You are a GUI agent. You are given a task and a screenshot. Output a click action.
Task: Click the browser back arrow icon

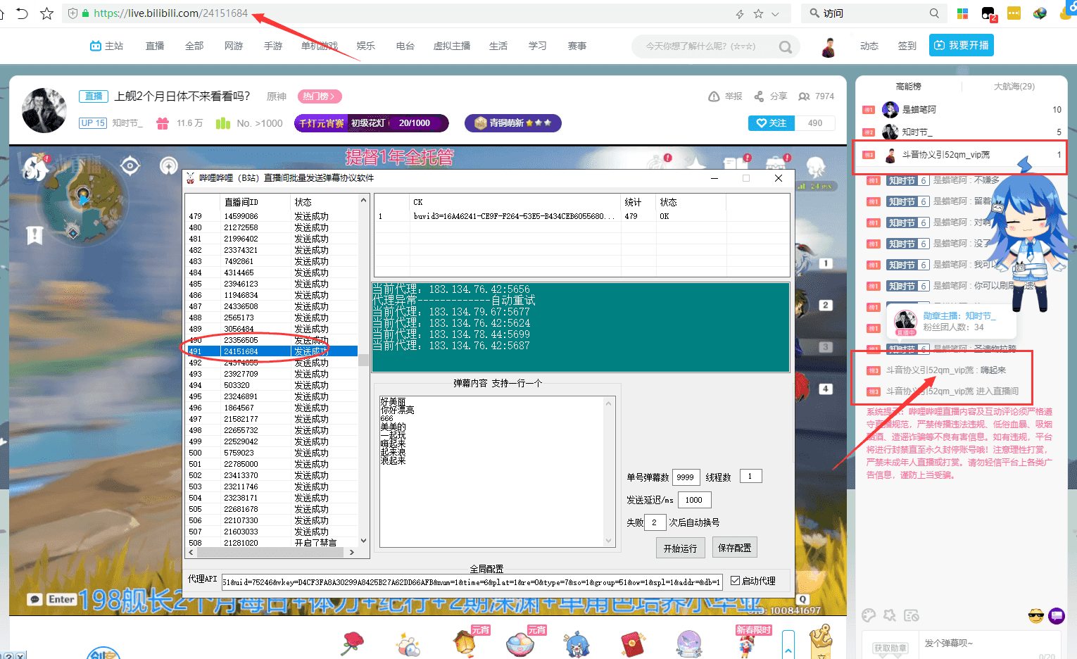[x=22, y=13]
